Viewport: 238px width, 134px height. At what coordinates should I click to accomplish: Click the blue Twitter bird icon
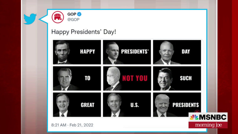[30, 19]
